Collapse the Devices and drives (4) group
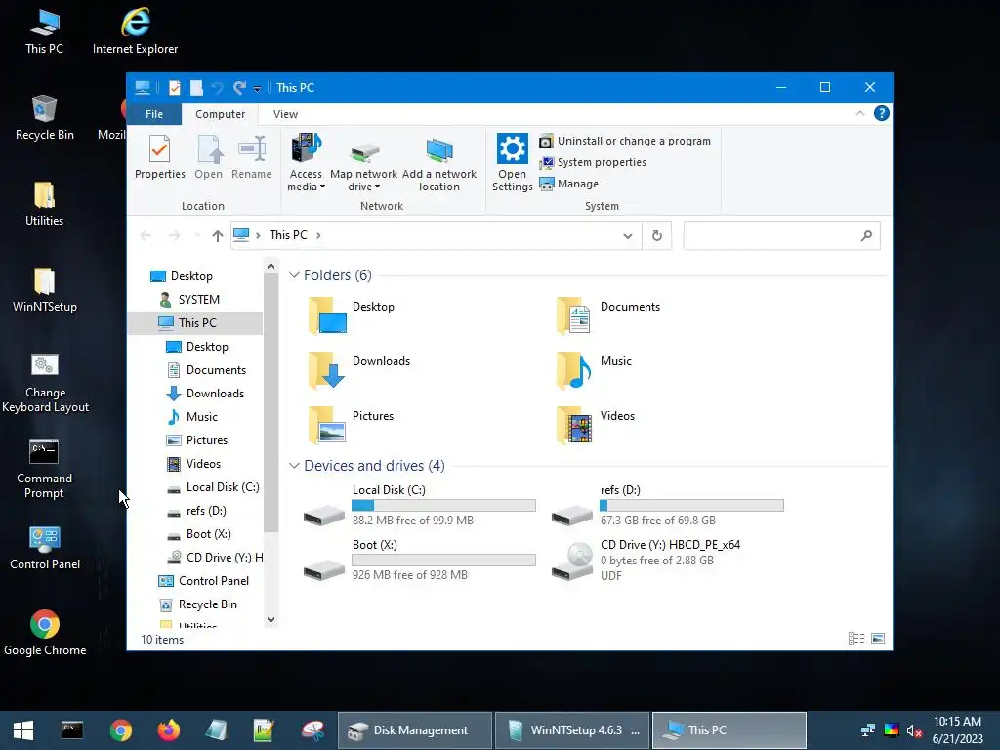 click(294, 466)
